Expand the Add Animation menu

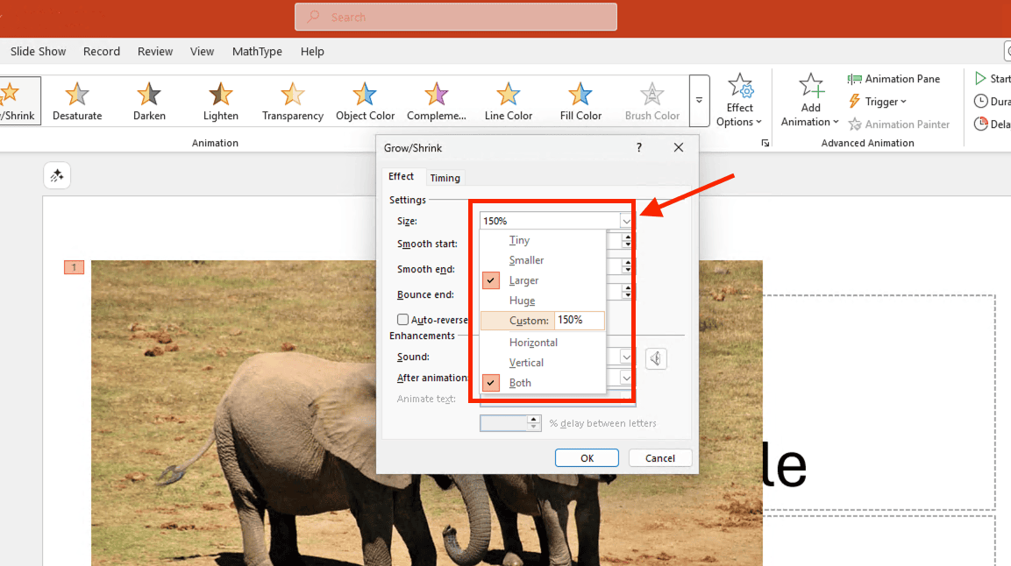click(810, 103)
